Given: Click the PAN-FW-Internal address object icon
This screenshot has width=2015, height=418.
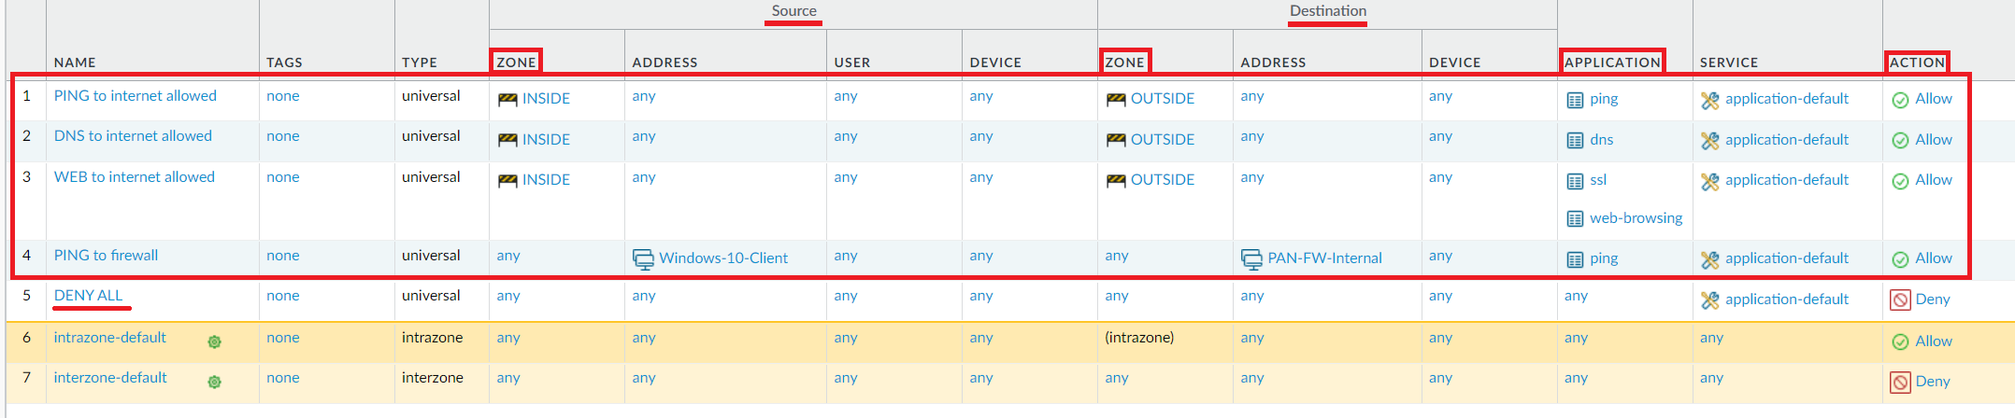Looking at the screenshot, I should 1251,259.
